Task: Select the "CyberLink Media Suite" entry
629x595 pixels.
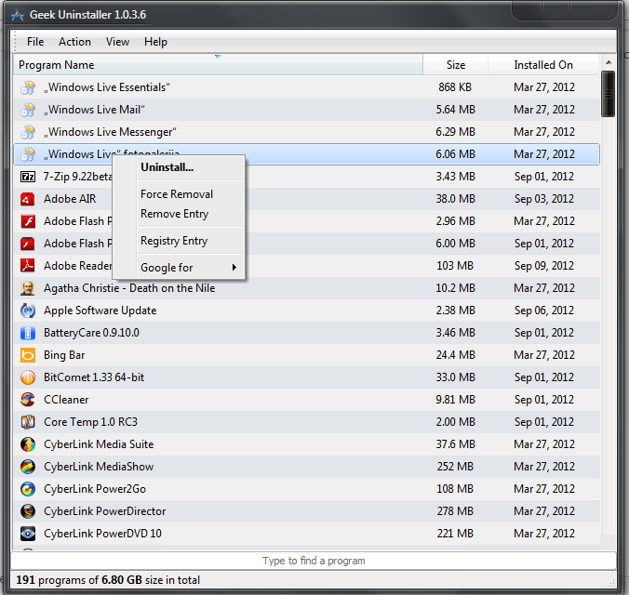Action: [306, 444]
